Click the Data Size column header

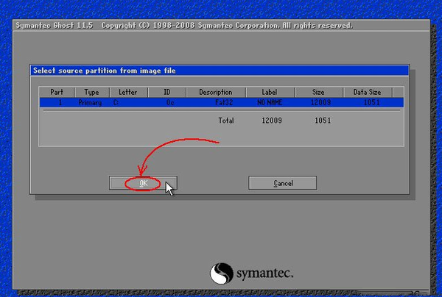tap(368, 92)
